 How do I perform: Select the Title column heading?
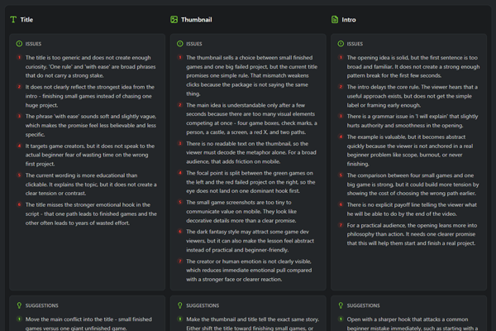26,20
